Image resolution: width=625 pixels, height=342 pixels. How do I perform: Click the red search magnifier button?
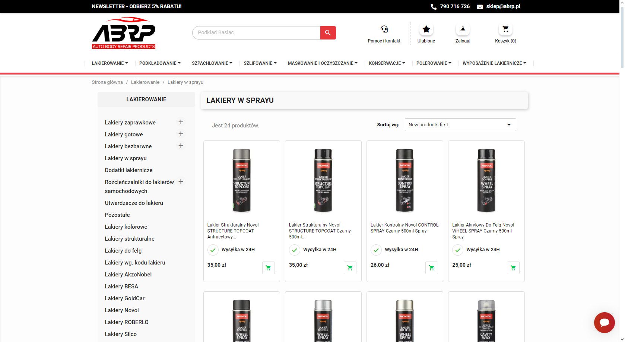(328, 33)
